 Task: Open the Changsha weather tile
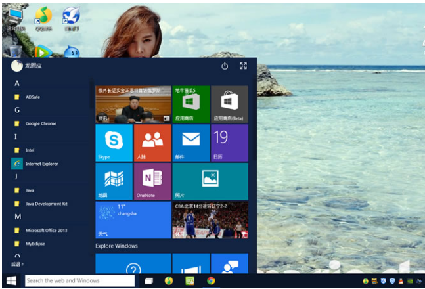133,219
